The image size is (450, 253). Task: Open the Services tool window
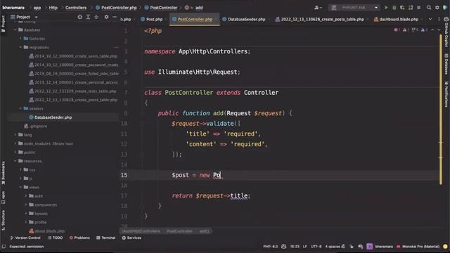coord(131,238)
